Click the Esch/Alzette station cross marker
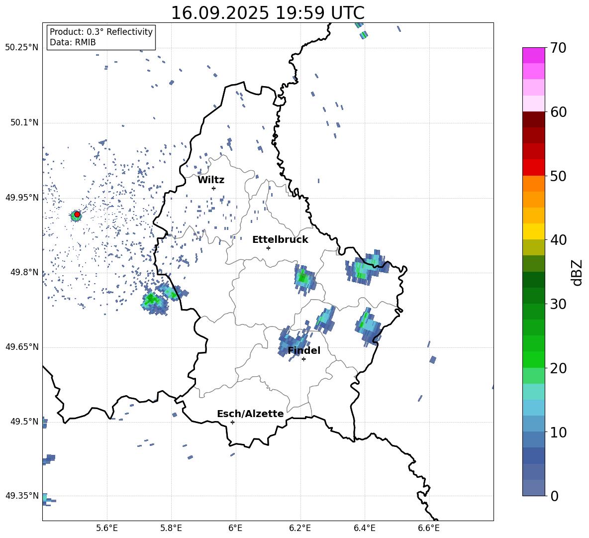Image resolution: width=589 pixels, height=538 pixels. pos(232,422)
